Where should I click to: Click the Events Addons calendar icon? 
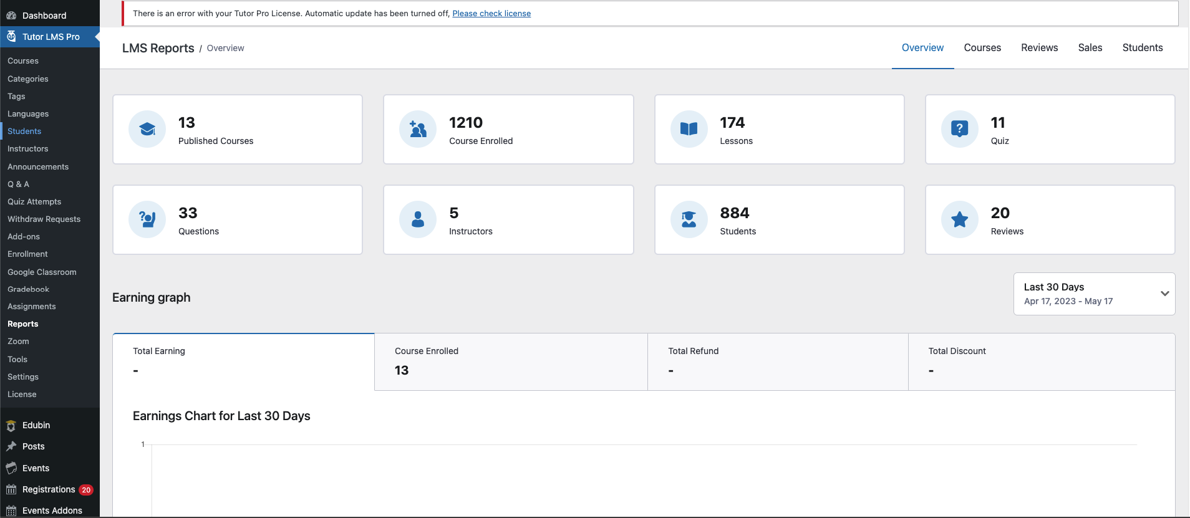11,511
